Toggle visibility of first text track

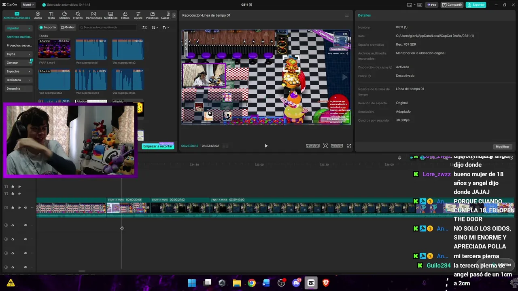19,187
